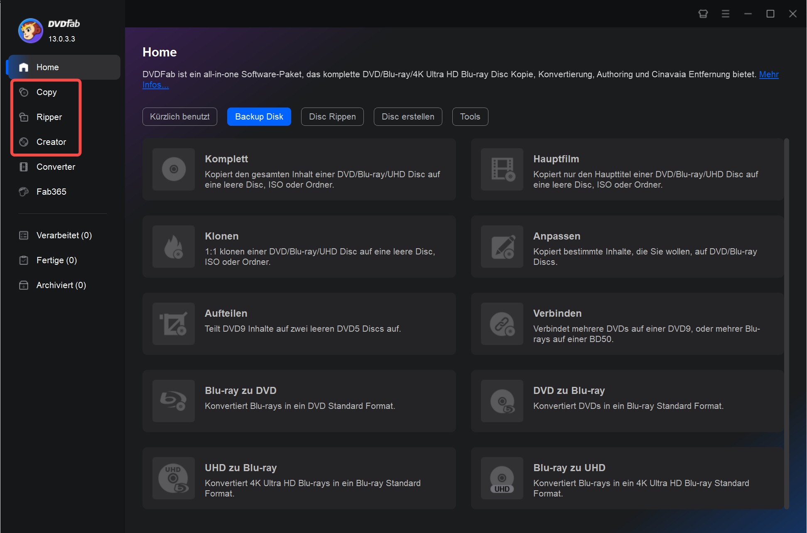
Task: Click the Blu-ray zu DVD icon
Action: 174,401
